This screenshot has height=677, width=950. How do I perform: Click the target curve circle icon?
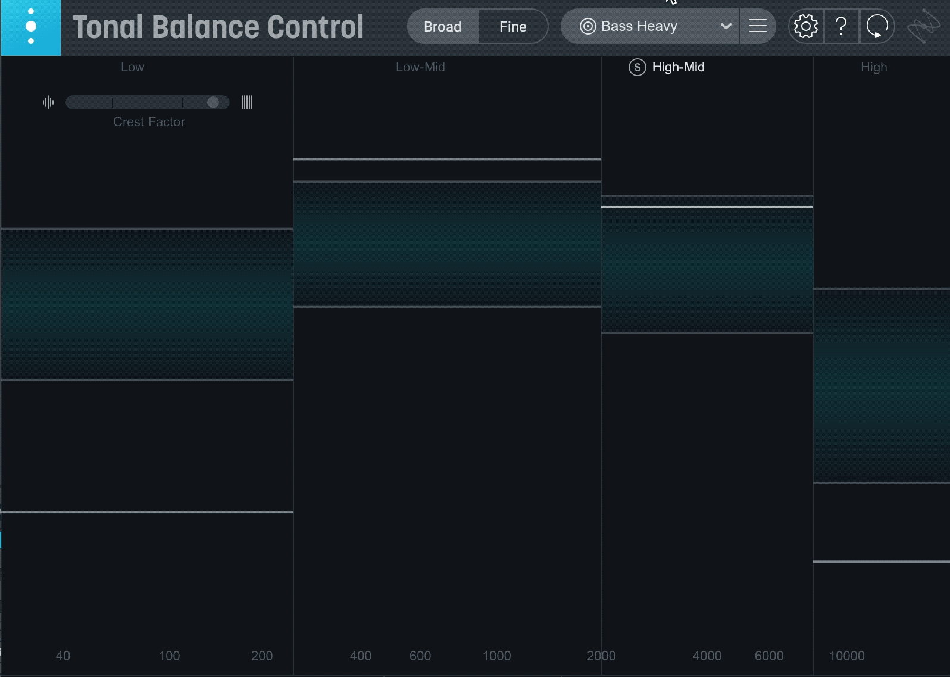587,26
